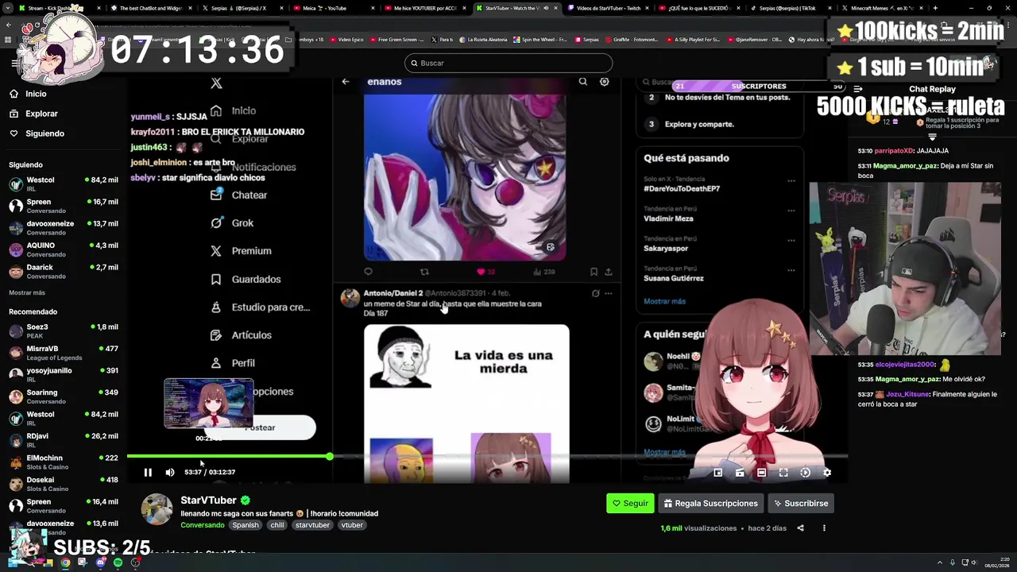Viewport: 1017px width, 572px height.
Task: Click like heart on fanart post
Action: pos(481,272)
